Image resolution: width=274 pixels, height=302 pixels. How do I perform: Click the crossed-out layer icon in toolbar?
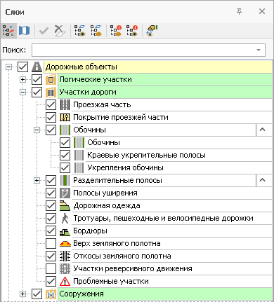click(x=60, y=31)
